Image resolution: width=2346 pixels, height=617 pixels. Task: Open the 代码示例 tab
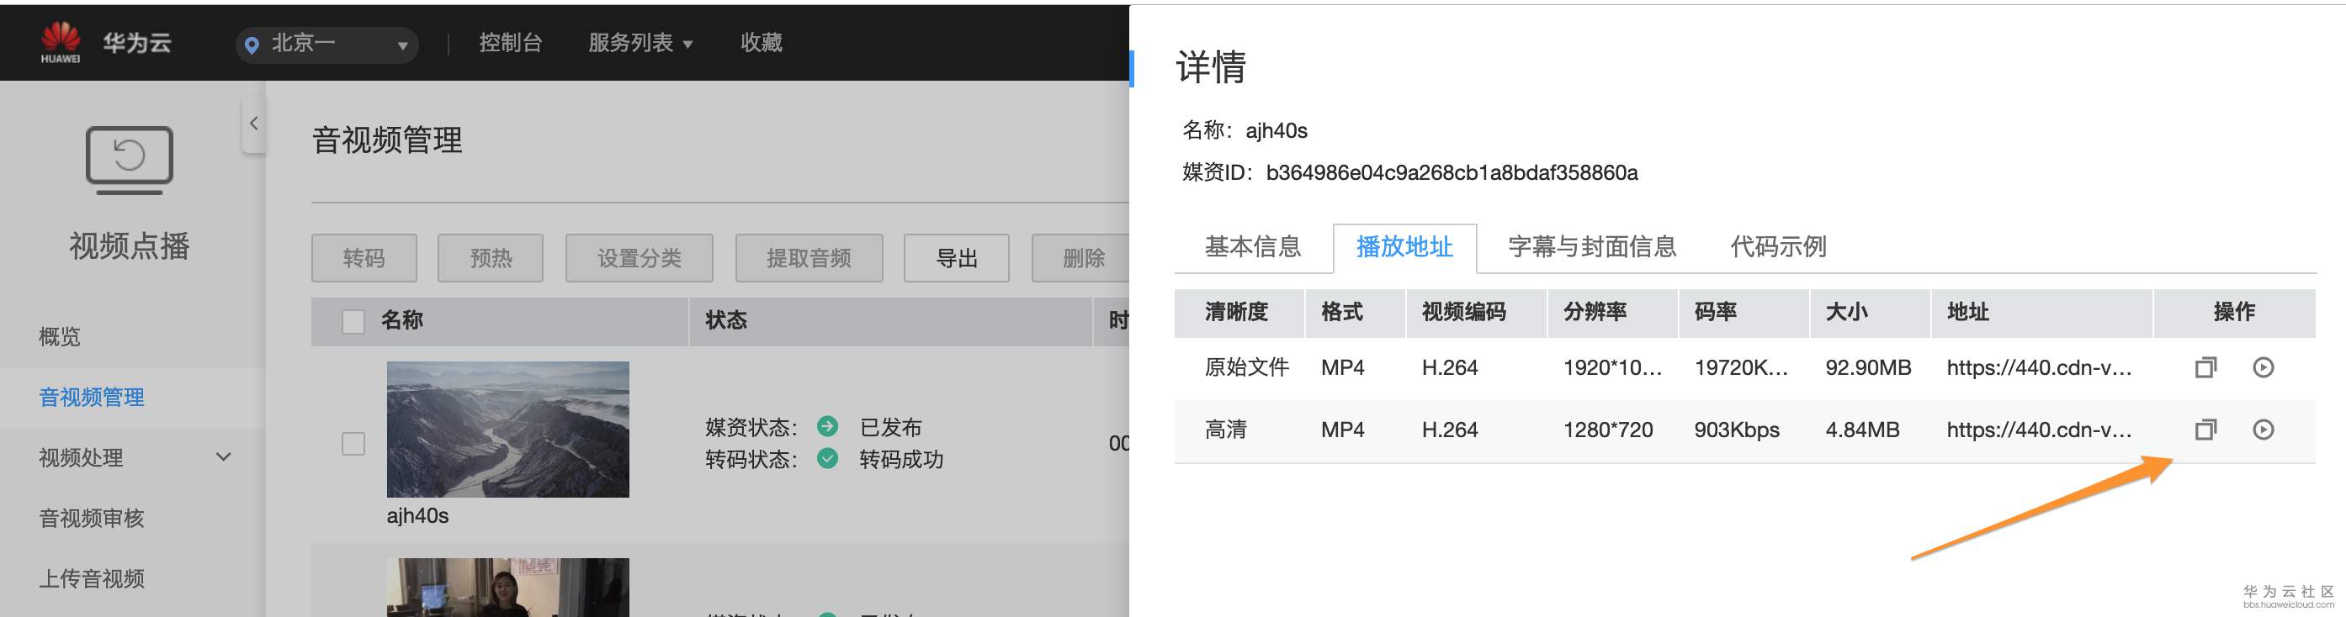1778,246
